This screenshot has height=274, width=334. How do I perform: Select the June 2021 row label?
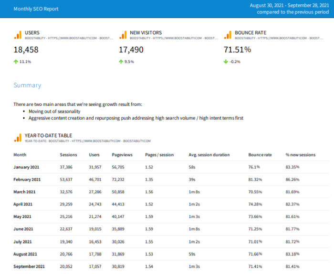[23, 229]
